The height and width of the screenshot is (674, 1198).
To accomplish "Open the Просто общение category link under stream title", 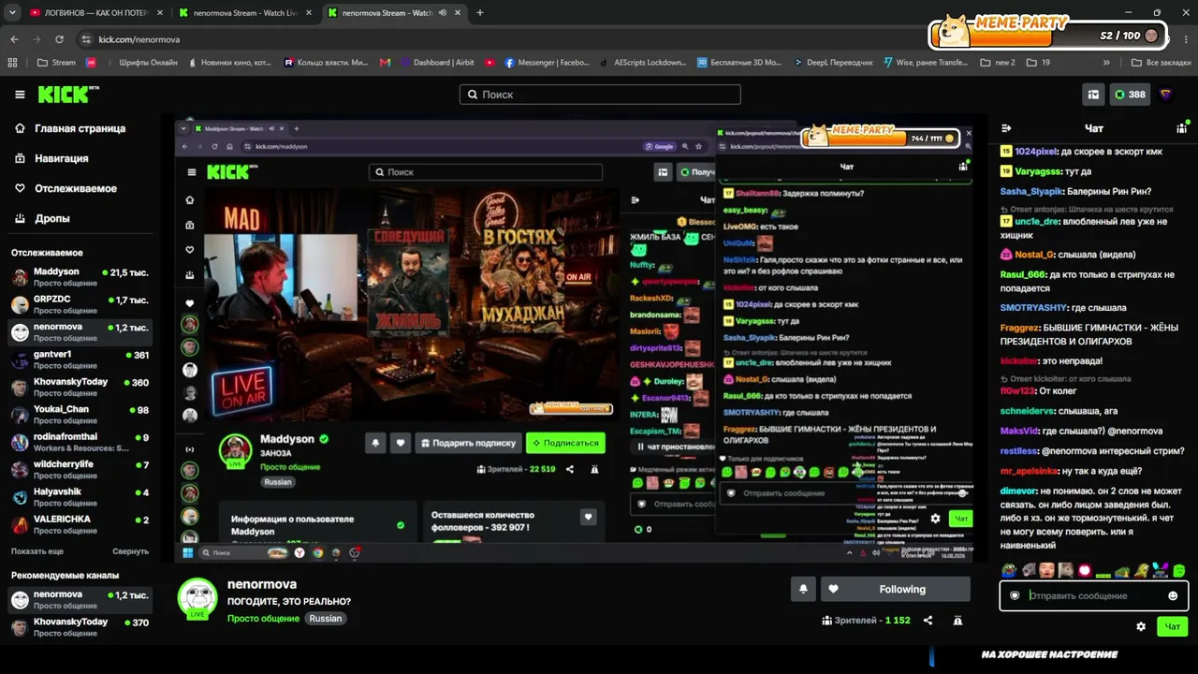I will click(263, 619).
